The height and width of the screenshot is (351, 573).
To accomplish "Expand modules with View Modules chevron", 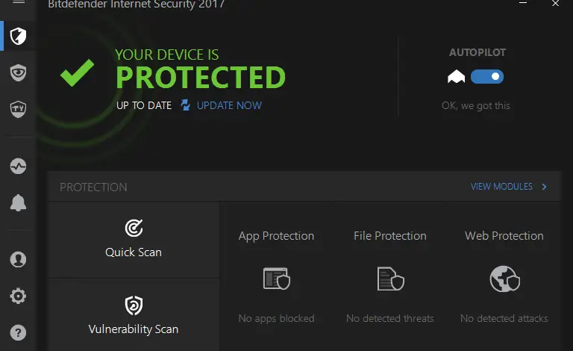I will coord(545,187).
